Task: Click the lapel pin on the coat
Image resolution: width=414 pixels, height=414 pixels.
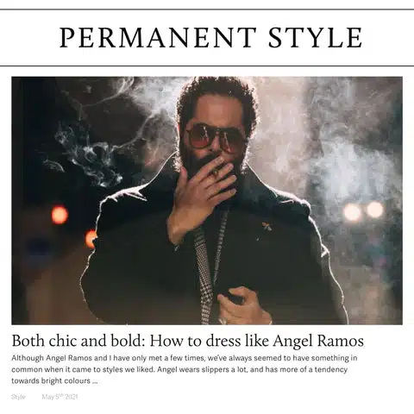Action: tap(264, 224)
